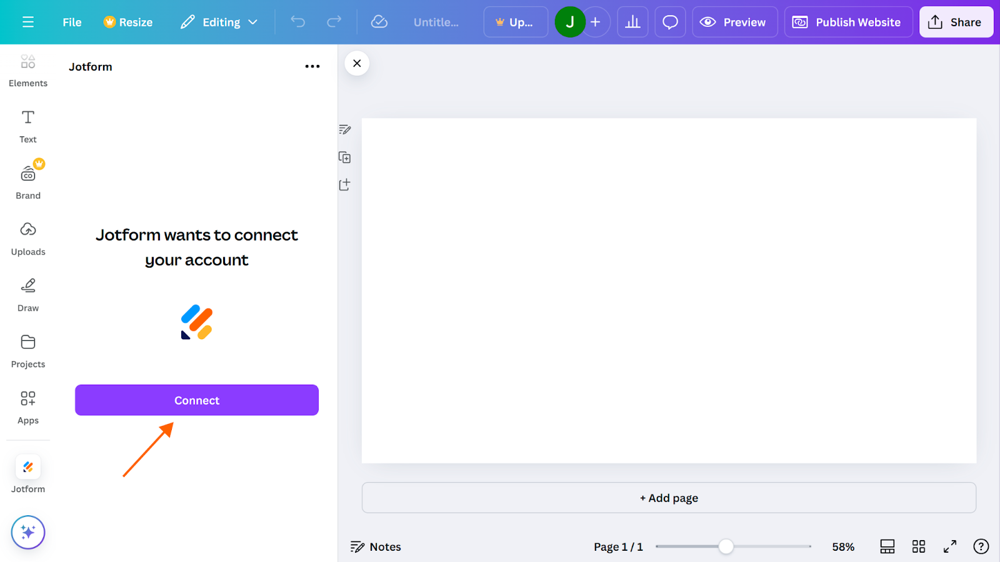Open the Elements panel
Viewport: 1000px width, 562px height.
click(27, 70)
